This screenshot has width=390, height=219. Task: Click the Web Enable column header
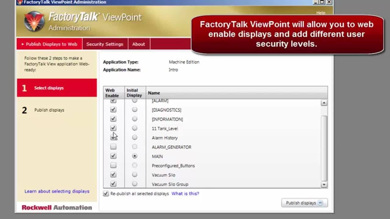[x=114, y=93]
